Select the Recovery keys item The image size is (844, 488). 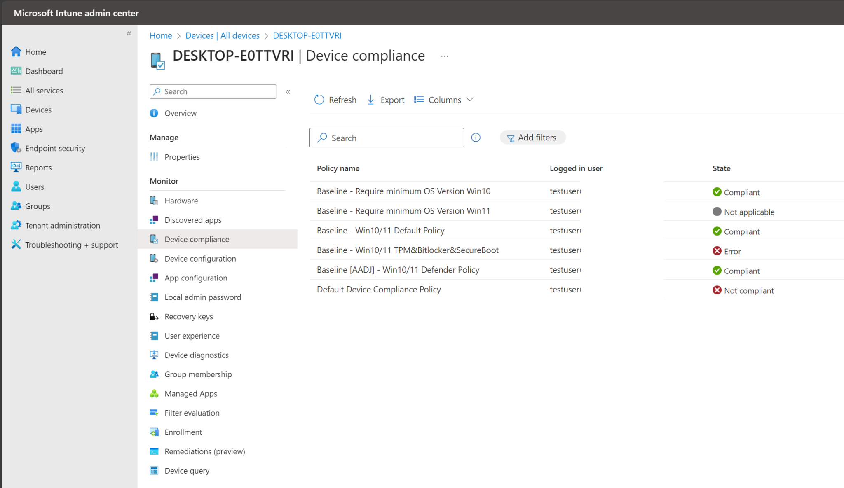click(x=188, y=316)
